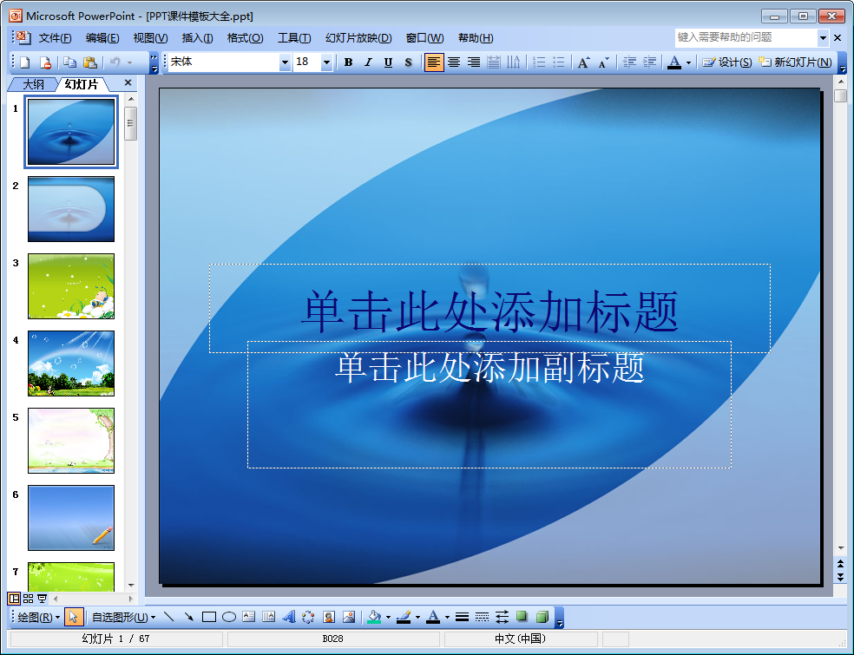Click the Permission document icon with red mark
This screenshot has height=655, width=854.
point(46,62)
